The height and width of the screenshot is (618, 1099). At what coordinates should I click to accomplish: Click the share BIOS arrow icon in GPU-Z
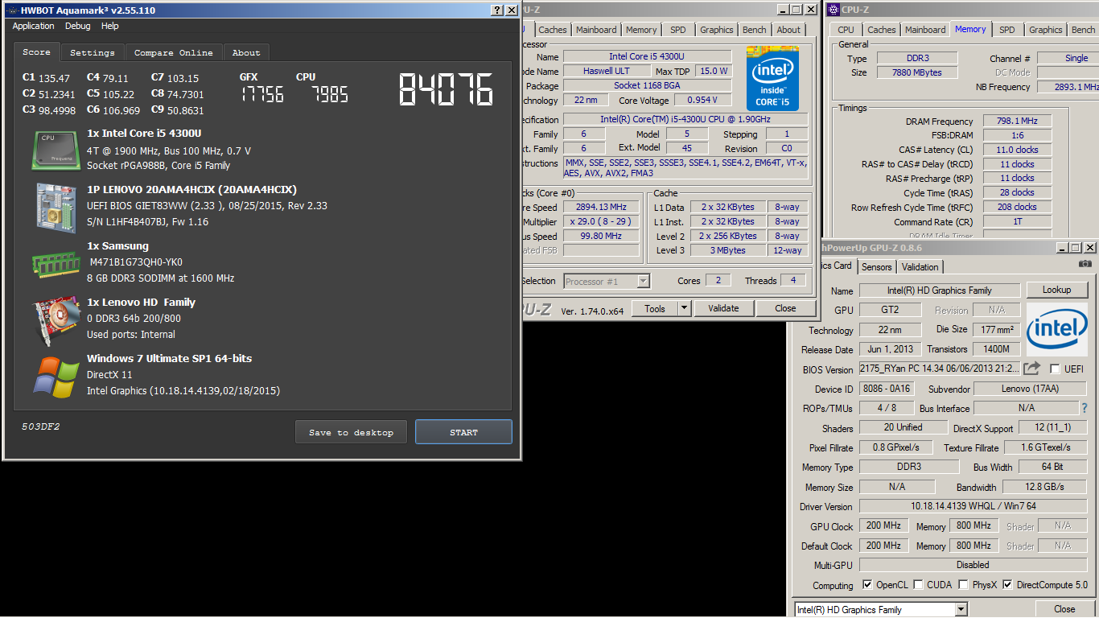(1032, 369)
